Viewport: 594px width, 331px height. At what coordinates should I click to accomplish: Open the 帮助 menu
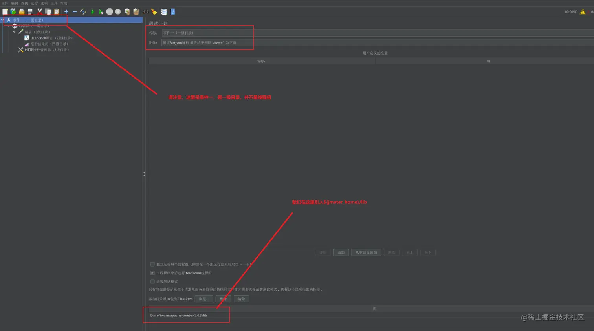tap(64, 3)
